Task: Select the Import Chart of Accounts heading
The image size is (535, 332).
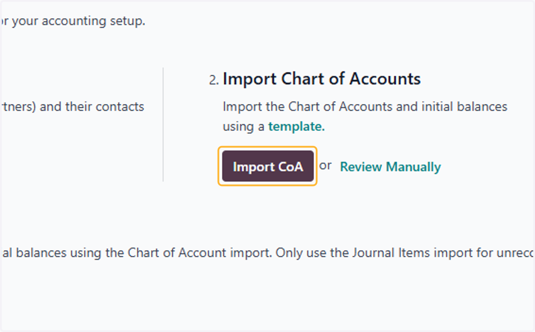Action: (321, 79)
